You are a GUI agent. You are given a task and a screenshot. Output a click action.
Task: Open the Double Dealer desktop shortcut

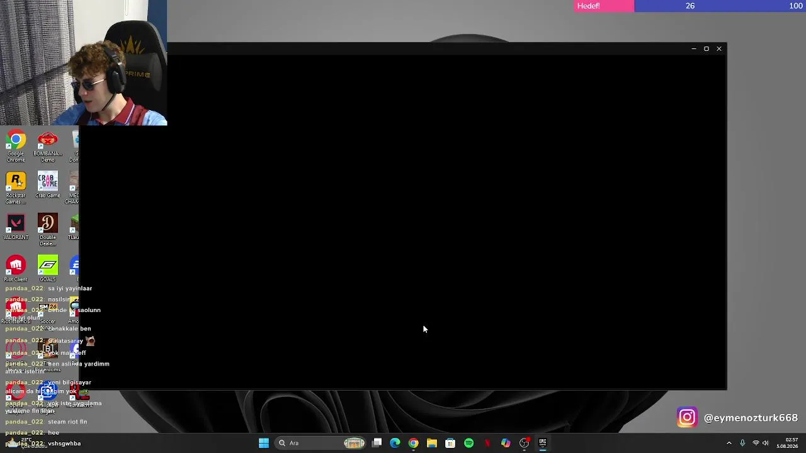48,230
